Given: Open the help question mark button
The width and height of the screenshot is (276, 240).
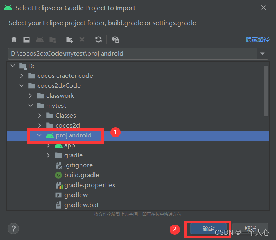Looking at the screenshot, I should coord(14,228).
